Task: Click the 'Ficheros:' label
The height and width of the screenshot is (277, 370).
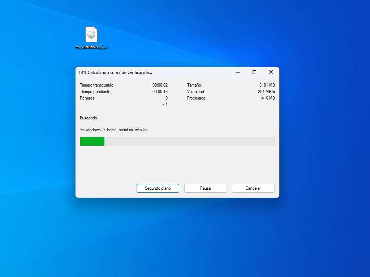Action: (x=87, y=98)
